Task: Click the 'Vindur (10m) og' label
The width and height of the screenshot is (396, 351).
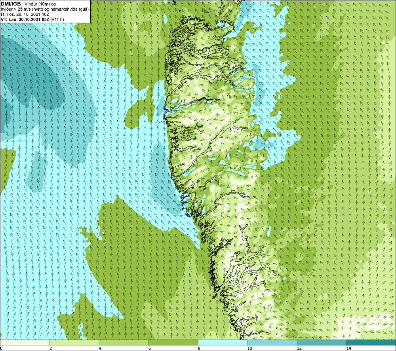Action: [41, 4]
